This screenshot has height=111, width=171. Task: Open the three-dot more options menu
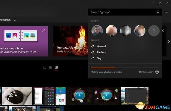(x=166, y=12)
